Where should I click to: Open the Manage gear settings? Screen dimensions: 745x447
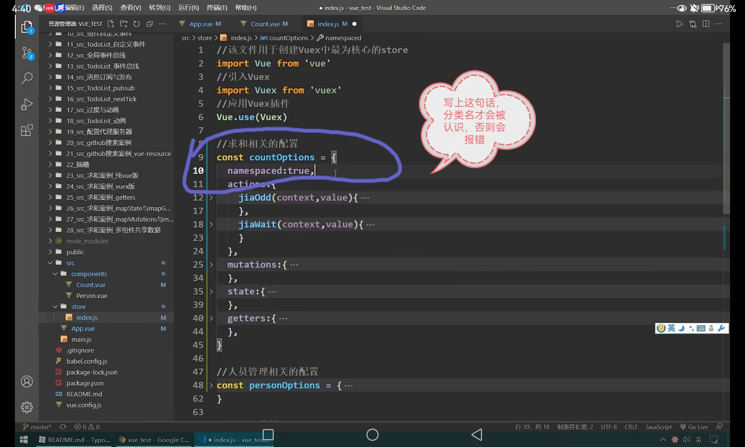[27, 407]
